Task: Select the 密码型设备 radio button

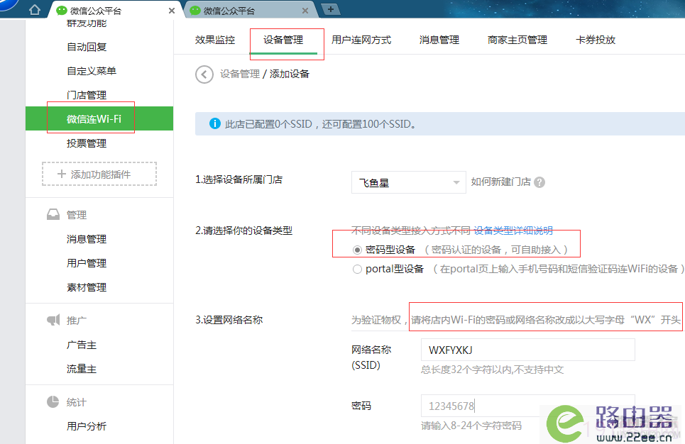Action: tap(357, 250)
